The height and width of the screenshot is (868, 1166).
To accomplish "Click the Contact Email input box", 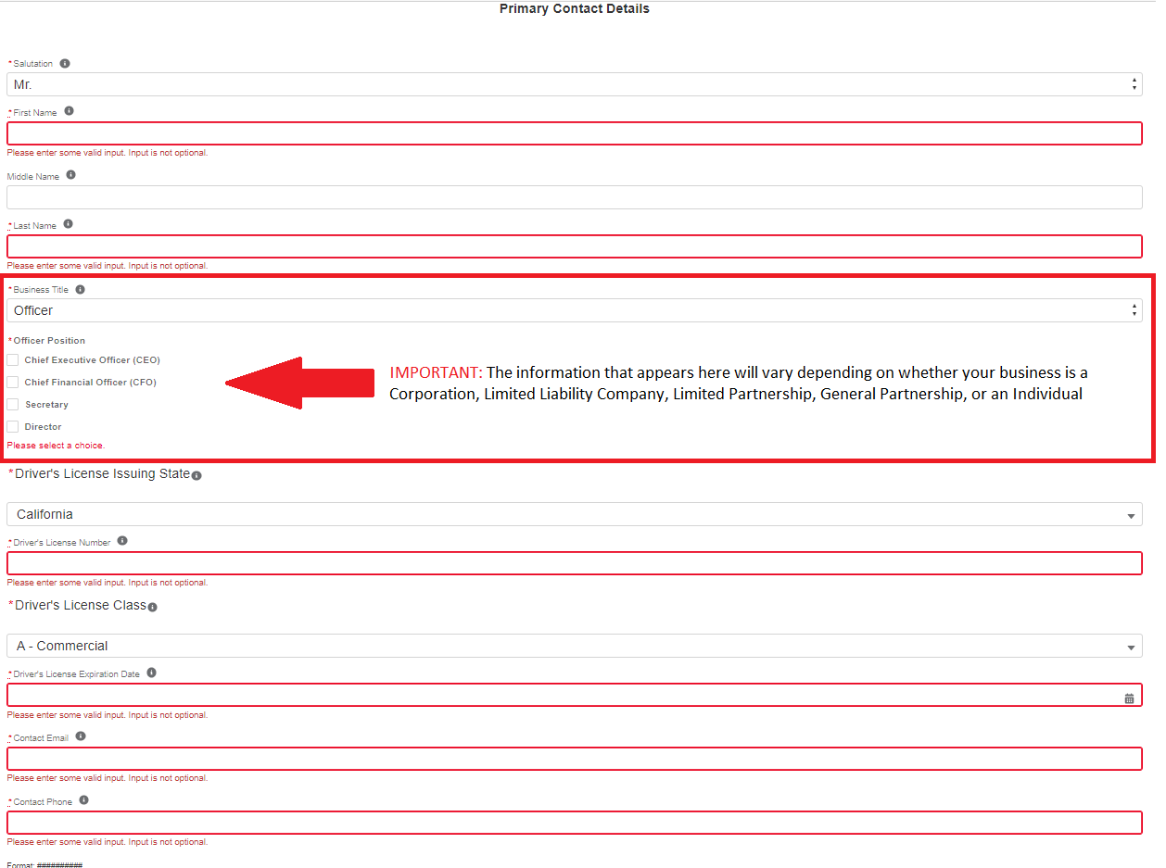I will click(x=574, y=759).
